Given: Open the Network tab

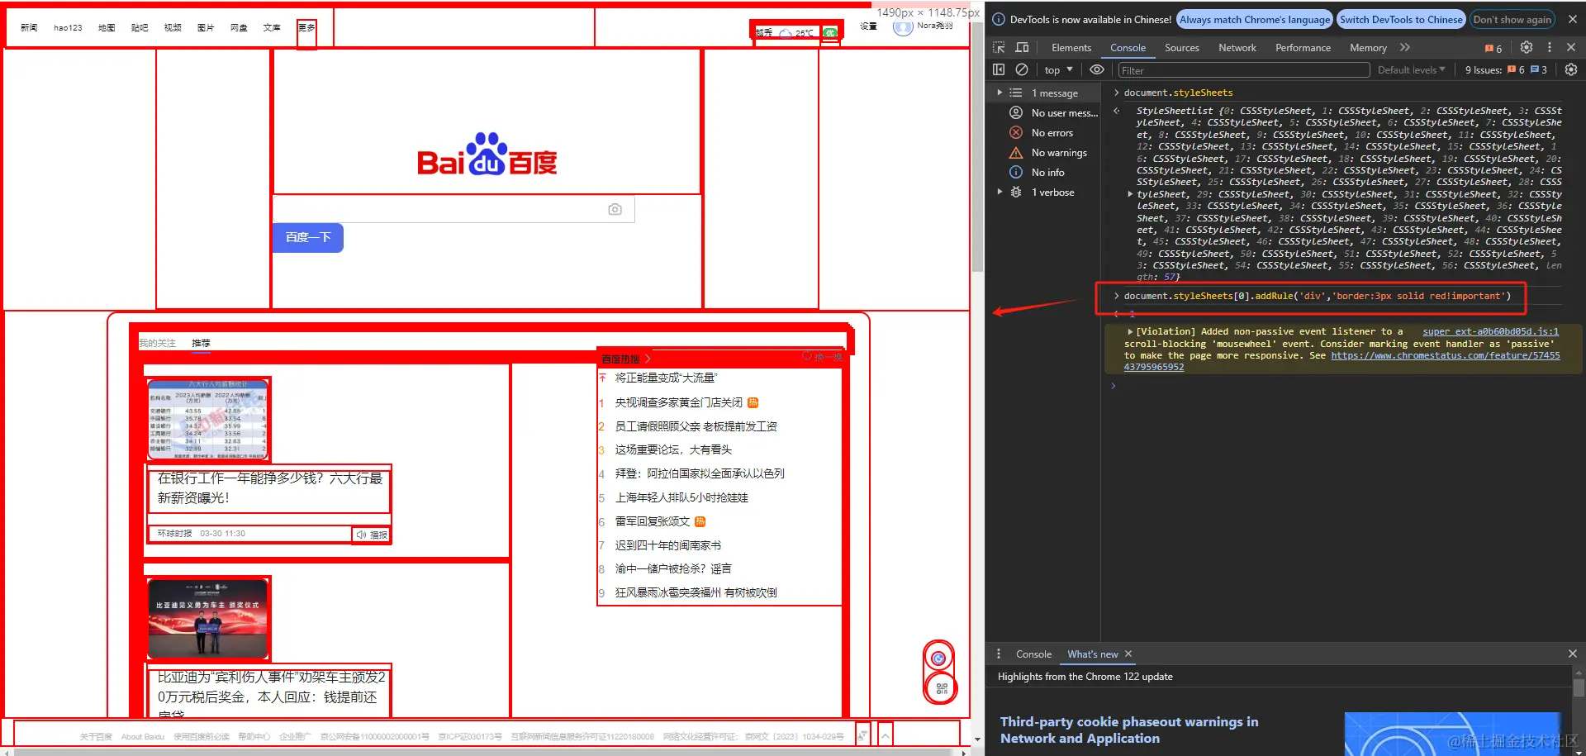Looking at the screenshot, I should coord(1237,48).
